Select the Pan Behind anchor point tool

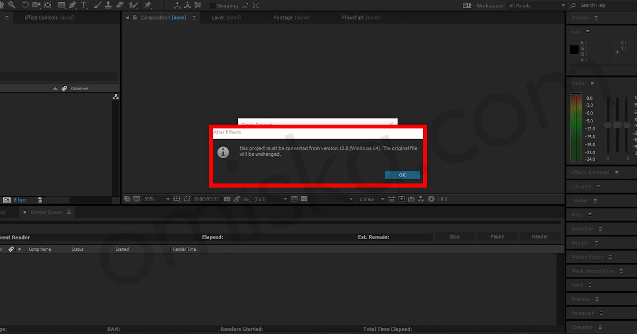[47, 5]
